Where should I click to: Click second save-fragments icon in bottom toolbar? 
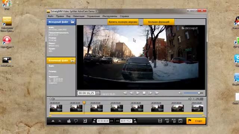(x=167, y=121)
